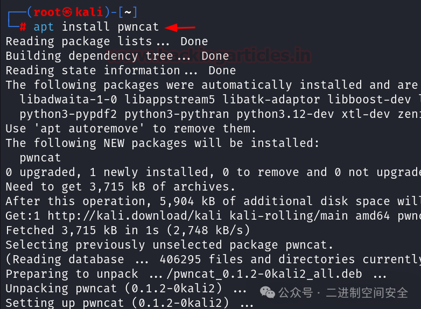Click the indented pwncat new package line
Screen dimensions: 421x309
[x=40, y=158]
